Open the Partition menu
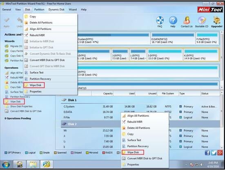The image size is (225, 170). click(x=39, y=10)
